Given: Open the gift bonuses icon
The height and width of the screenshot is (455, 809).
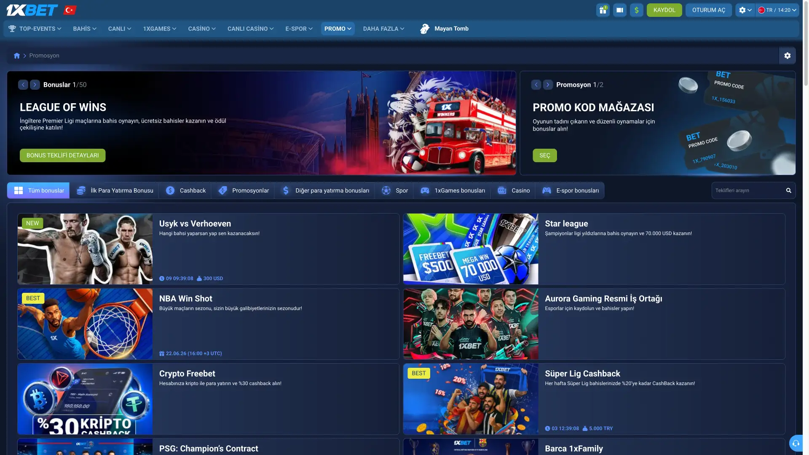Looking at the screenshot, I should coord(603,10).
